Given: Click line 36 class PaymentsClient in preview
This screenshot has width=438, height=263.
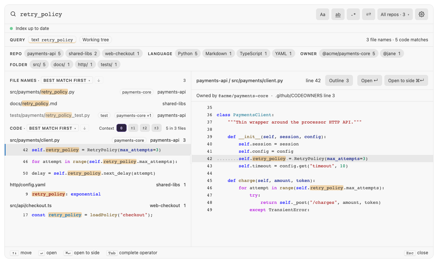Looking at the screenshot, I should pos(312,115).
